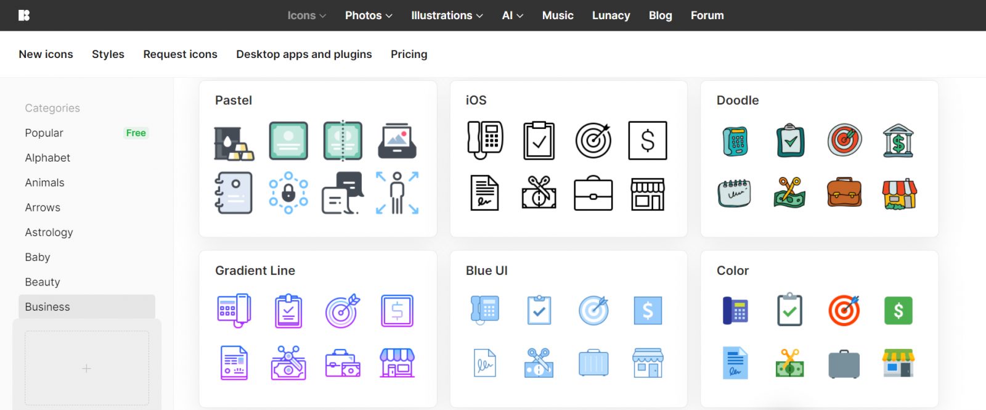The height and width of the screenshot is (410, 986).
Task: Select the iOS office phone icon
Action: coord(485,141)
